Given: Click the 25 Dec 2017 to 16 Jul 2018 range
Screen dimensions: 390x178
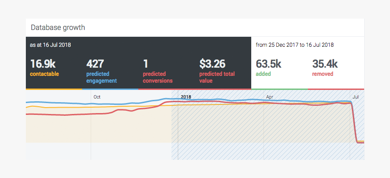Looking at the screenshot, I should (x=295, y=45).
